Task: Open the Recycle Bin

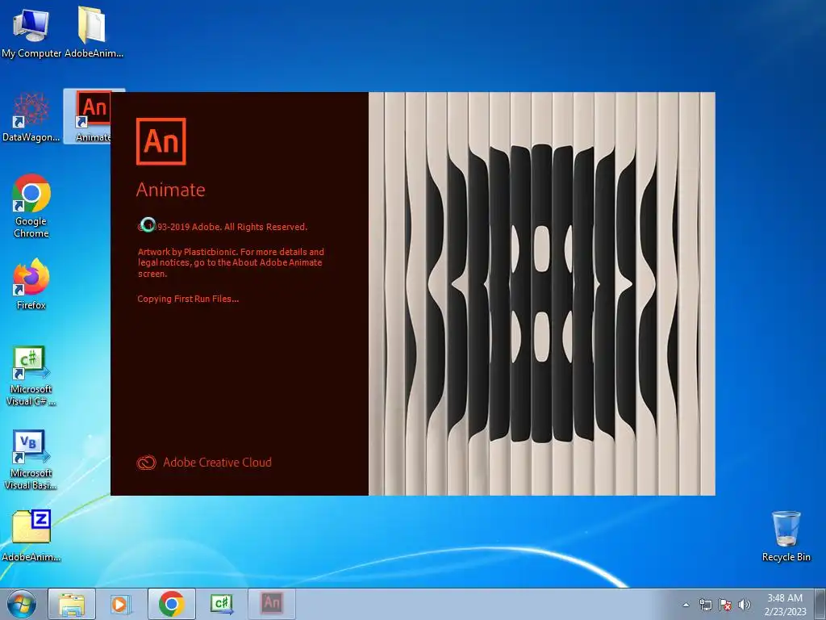Action: (x=786, y=536)
